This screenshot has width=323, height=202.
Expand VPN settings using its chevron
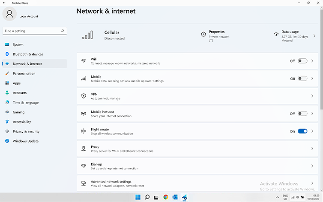pos(312,96)
